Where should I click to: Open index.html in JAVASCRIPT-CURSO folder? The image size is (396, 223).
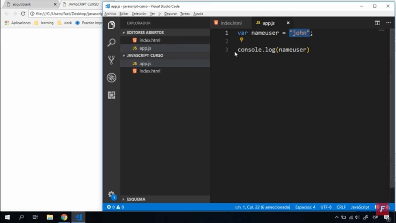(165, 71)
